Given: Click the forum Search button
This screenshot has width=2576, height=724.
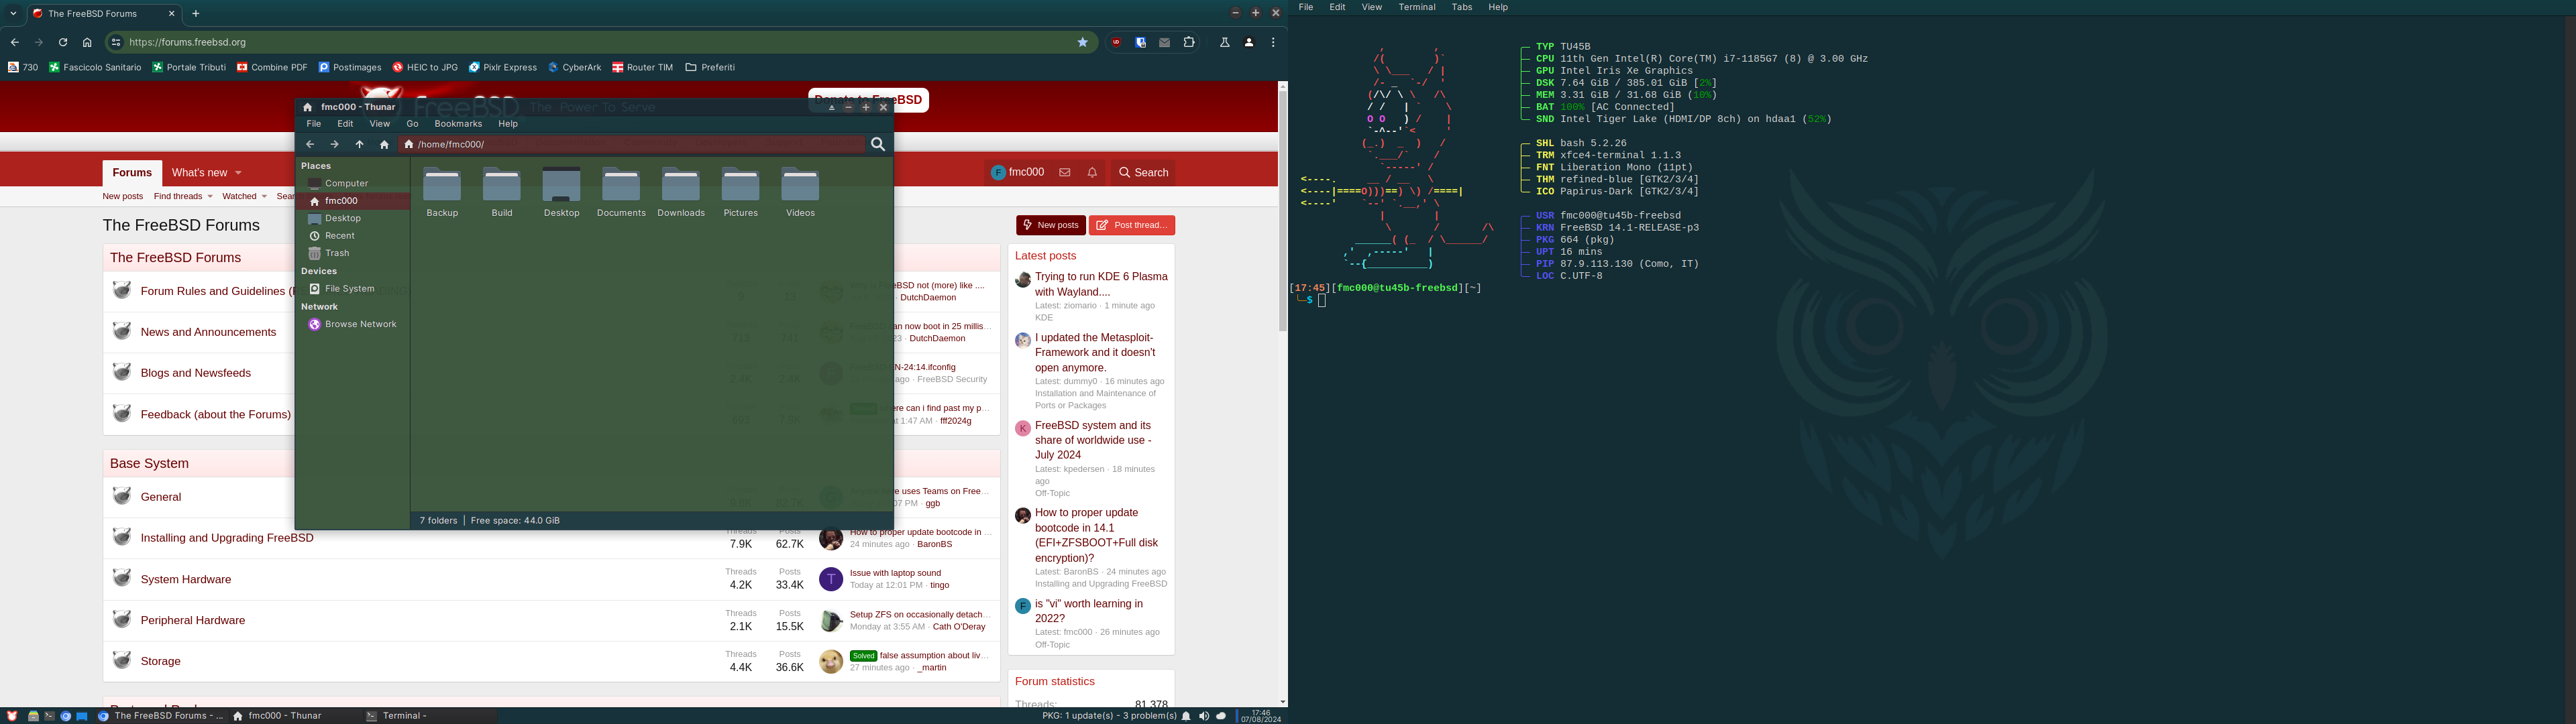Looking at the screenshot, I should coord(1144,172).
